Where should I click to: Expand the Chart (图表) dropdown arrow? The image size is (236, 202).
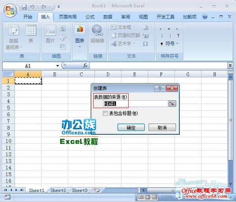80,47
